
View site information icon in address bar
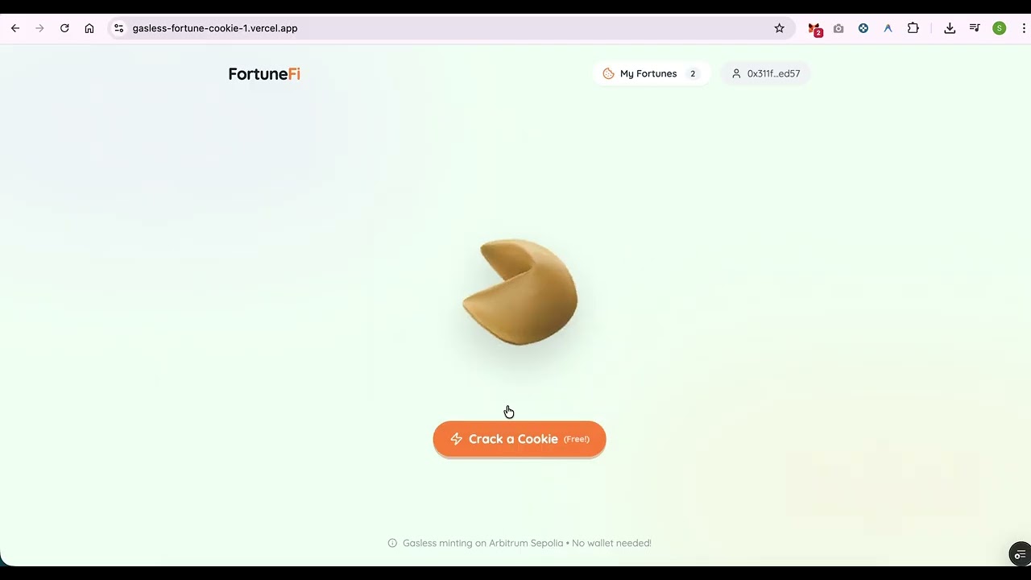[x=118, y=28]
